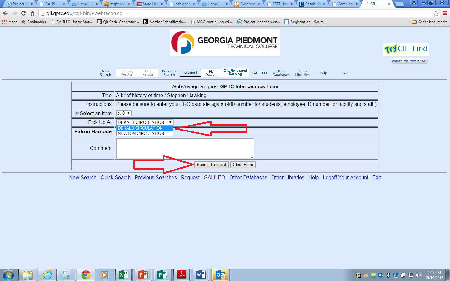The width and height of the screenshot is (450, 281).
Task: Switch to the Gwinnett browser tab
Action: tap(247, 4)
